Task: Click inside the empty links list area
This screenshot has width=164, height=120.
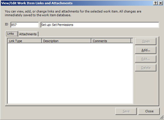Action: pyautogui.click(x=70, y=73)
